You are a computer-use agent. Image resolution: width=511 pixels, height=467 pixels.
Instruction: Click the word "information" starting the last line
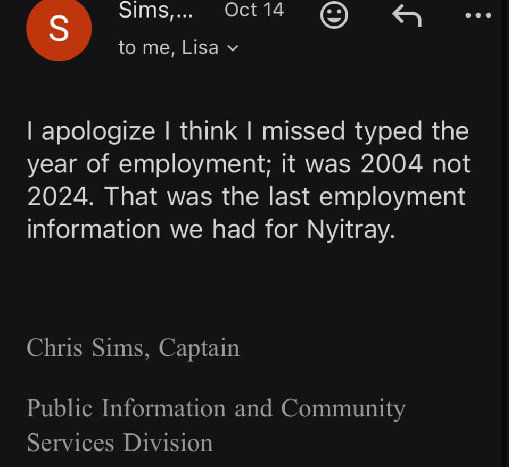click(x=94, y=230)
